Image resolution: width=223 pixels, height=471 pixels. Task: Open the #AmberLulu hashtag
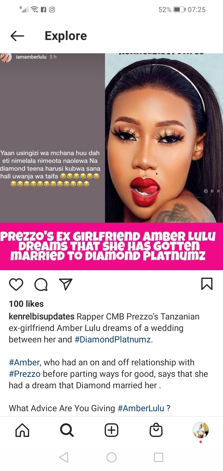click(141, 408)
